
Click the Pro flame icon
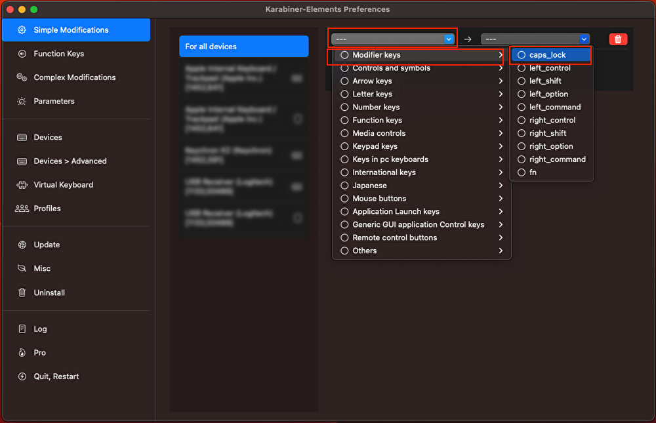pyautogui.click(x=22, y=353)
